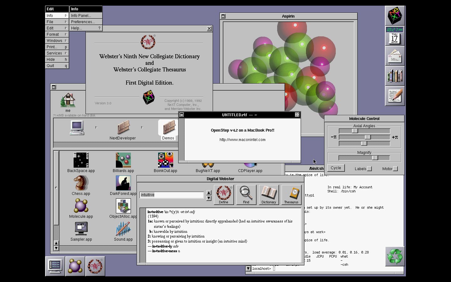
Task: Open the BackSpace.app icon
Action: (81, 160)
